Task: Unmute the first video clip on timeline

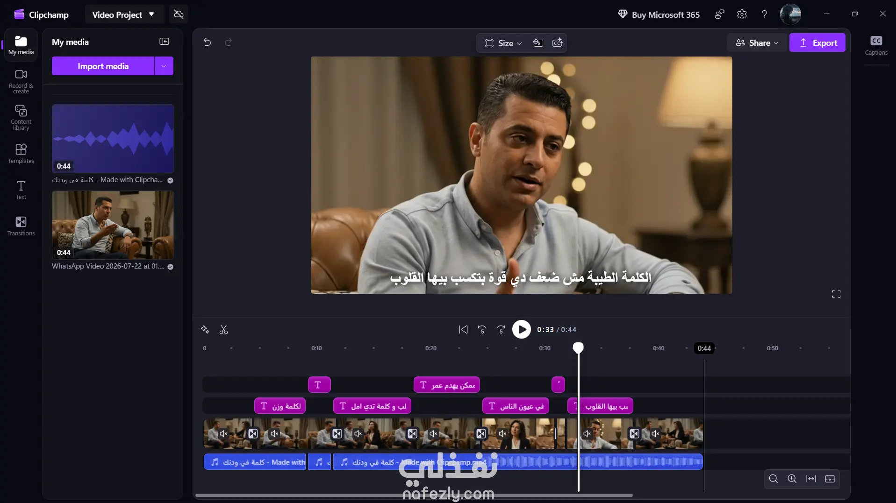Action: coord(223,433)
